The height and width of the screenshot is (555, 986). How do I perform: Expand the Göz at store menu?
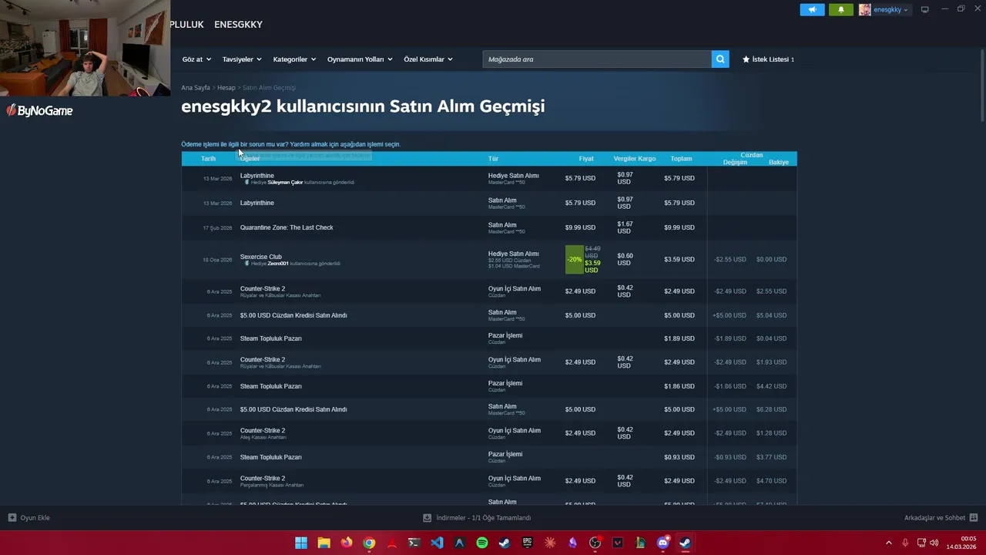tap(196, 59)
